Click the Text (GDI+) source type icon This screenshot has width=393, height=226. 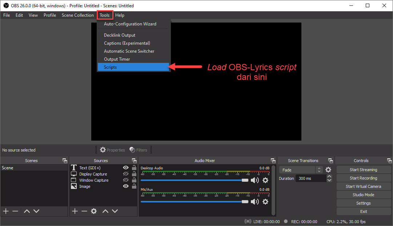74,168
